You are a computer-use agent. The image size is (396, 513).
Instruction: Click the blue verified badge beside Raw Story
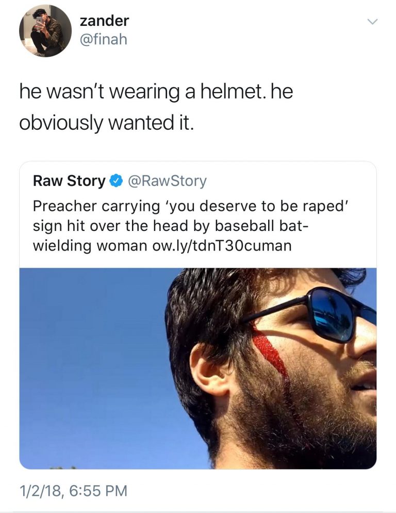[116, 181]
